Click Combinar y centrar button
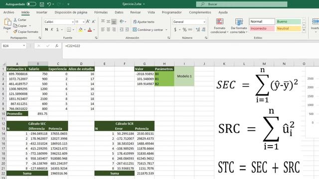The width and height of the screenshot is (319, 179). point(148,30)
